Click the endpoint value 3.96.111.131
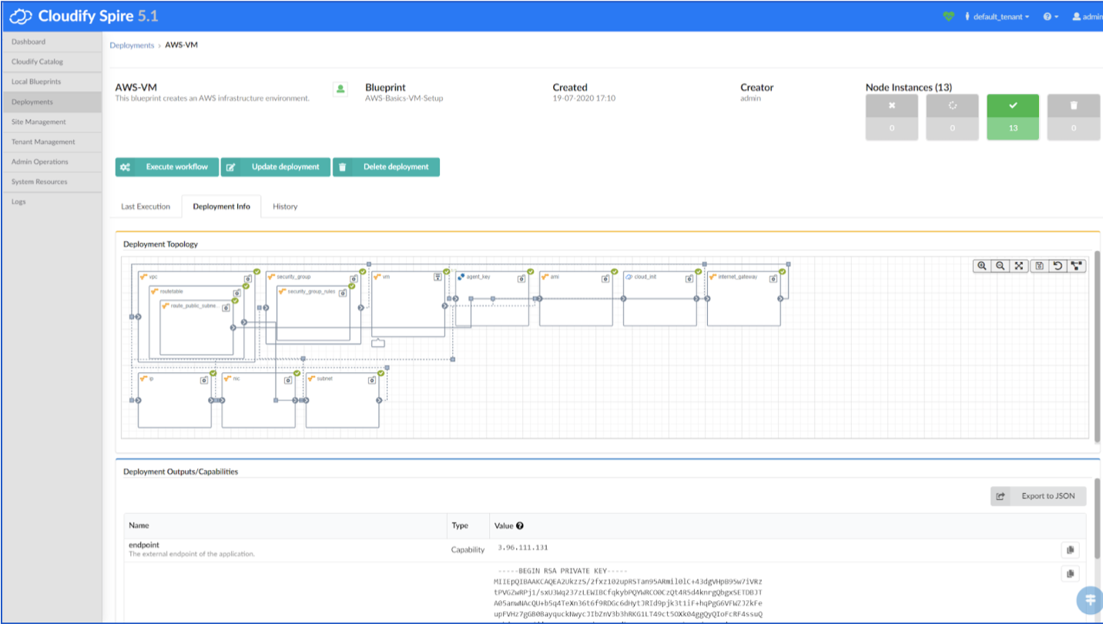1103x624 pixels. pos(523,548)
